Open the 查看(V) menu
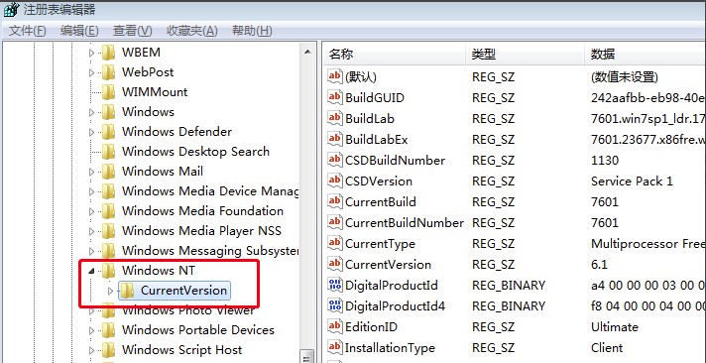The height and width of the screenshot is (363, 706). point(133,31)
